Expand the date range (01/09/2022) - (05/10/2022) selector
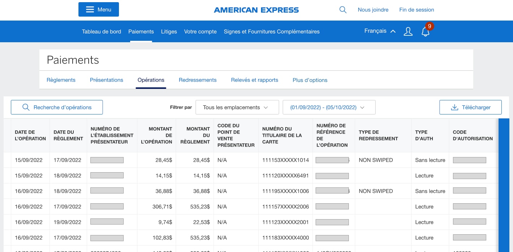The width and height of the screenshot is (513, 252). point(329,107)
